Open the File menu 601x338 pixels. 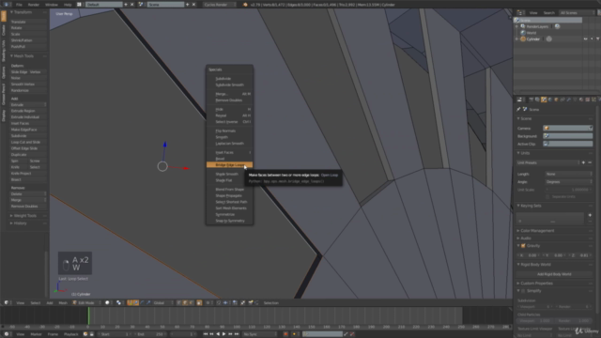[19, 5]
